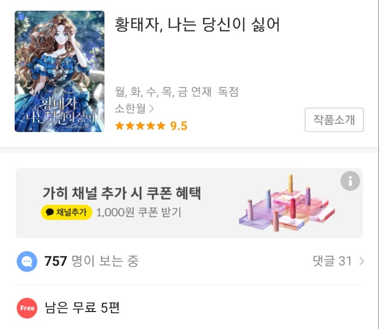379x329 pixels.
Task: Select the 남은 무료 5편 row text
Action: coord(82,308)
